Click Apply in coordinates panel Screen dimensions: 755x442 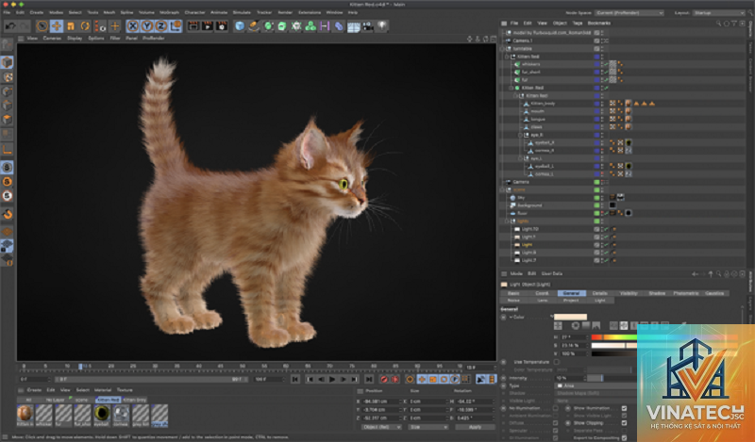[x=475, y=427]
